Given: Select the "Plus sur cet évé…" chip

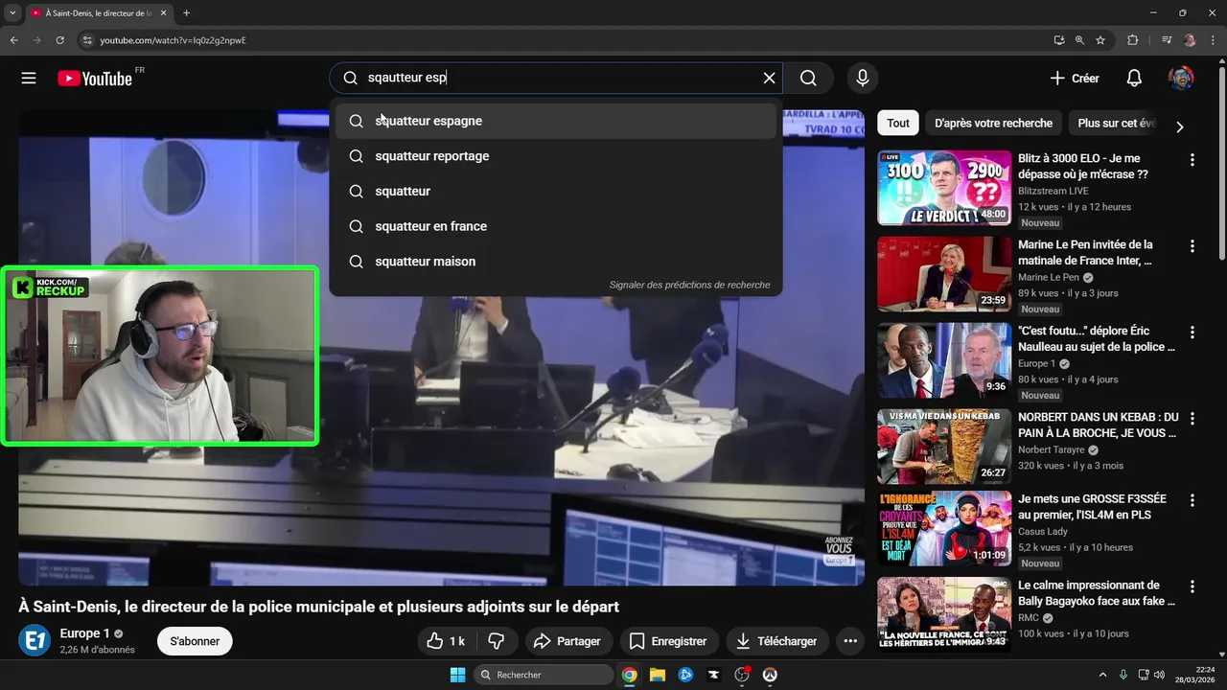Looking at the screenshot, I should [1117, 123].
